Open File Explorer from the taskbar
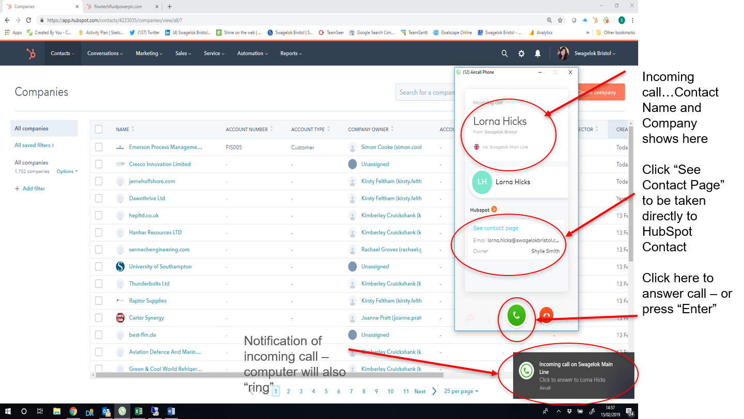This screenshot has width=744, height=419. (x=57, y=411)
